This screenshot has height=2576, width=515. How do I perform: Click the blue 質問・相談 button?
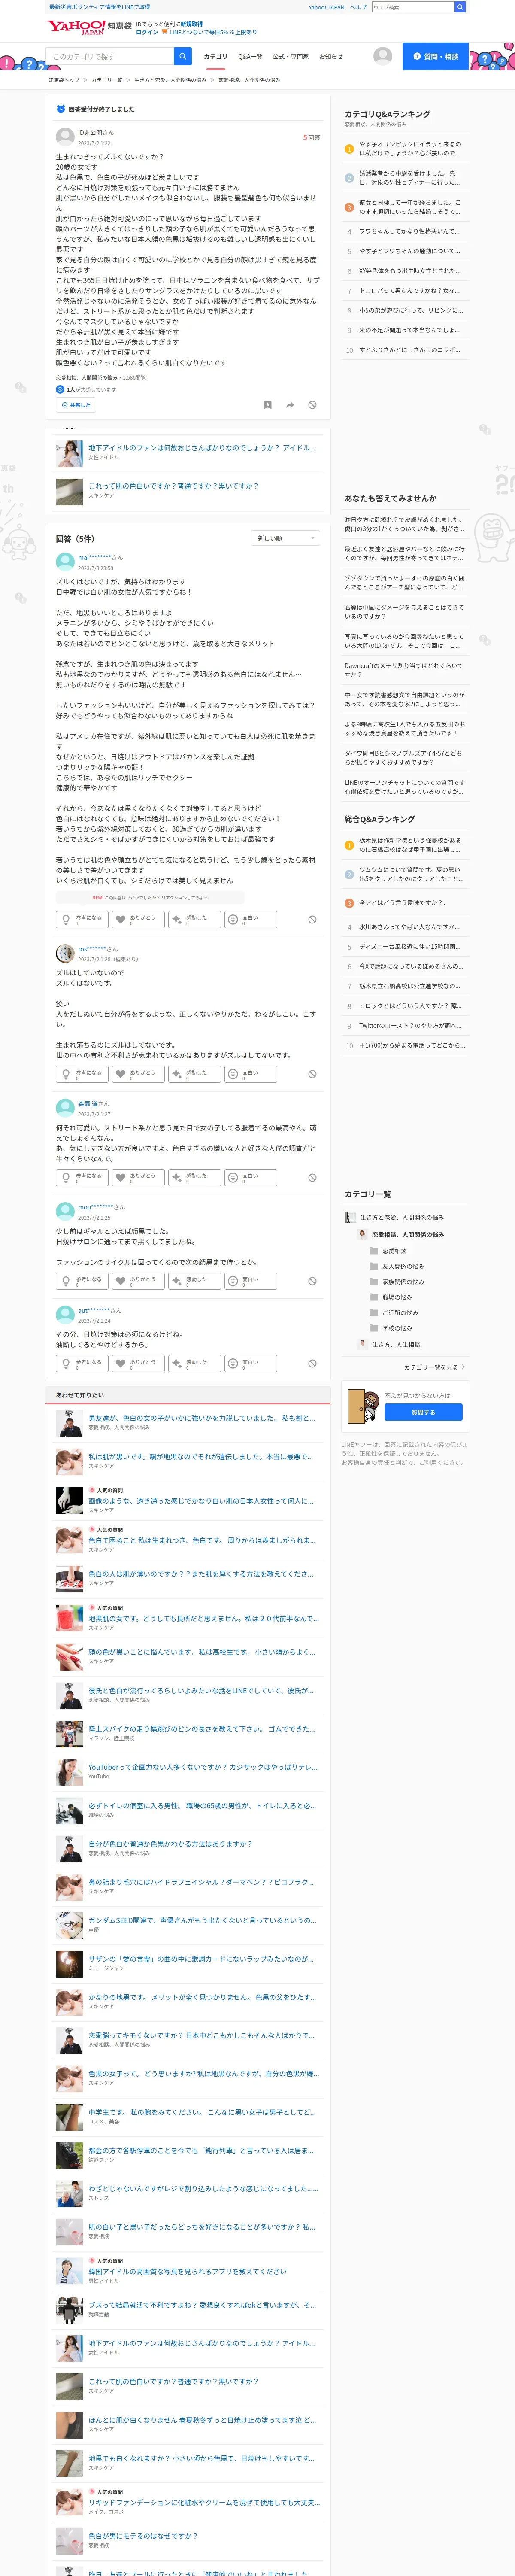[435, 56]
